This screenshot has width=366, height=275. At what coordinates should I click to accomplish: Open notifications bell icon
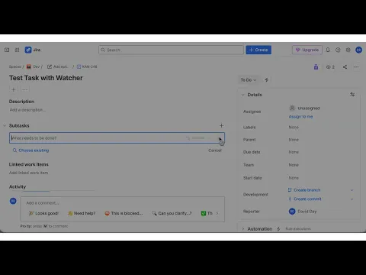328,50
